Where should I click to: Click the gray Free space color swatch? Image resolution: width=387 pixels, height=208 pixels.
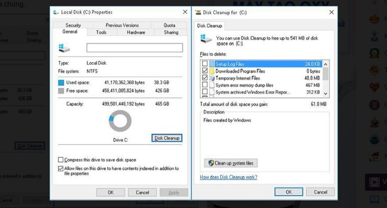pos(61,91)
